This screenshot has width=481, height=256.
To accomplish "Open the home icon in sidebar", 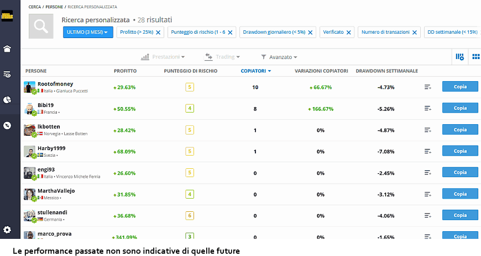I will coord(7,49).
